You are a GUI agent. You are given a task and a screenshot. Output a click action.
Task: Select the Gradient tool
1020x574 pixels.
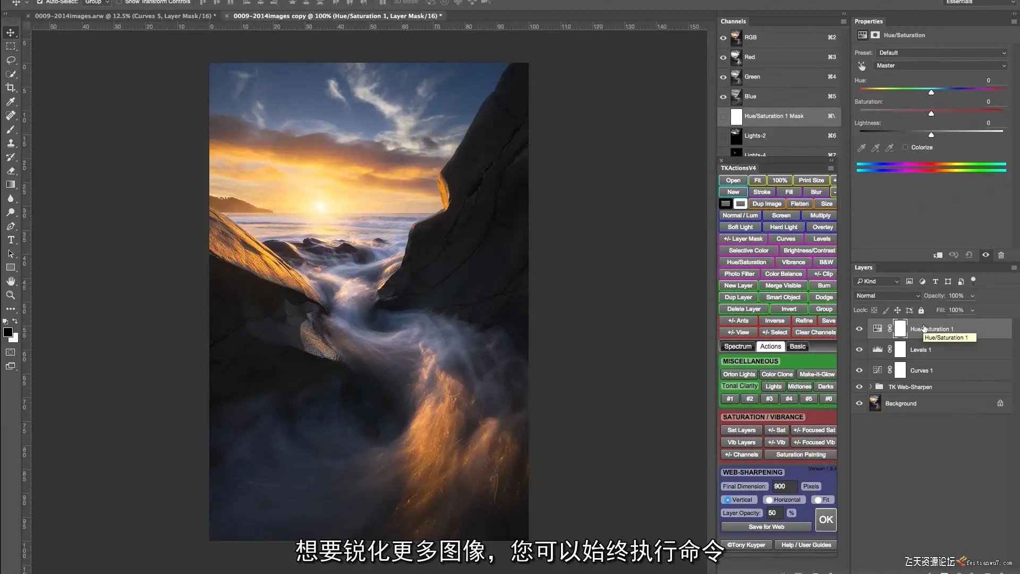tap(11, 184)
